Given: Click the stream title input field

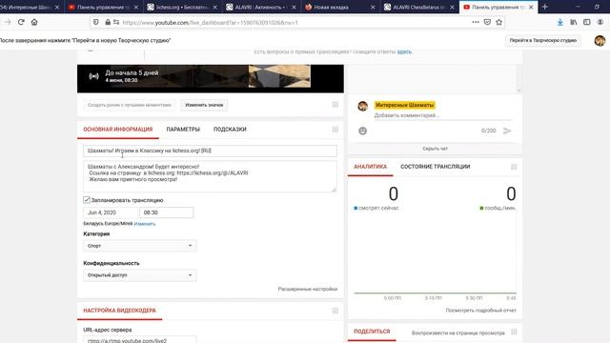Looking at the screenshot, I should (210, 151).
